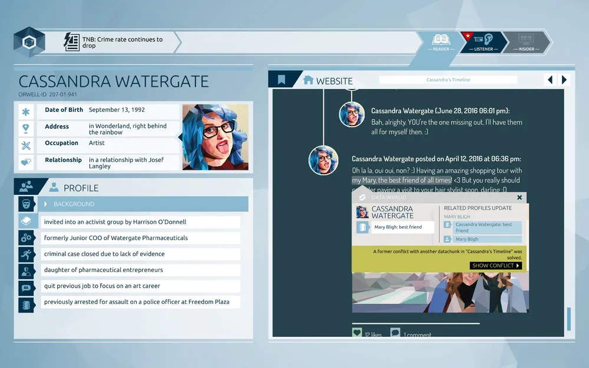The width and height of the screenshot is (589, 368).
Task: Go back with the left arrow
Action: [x=550, y=79]
